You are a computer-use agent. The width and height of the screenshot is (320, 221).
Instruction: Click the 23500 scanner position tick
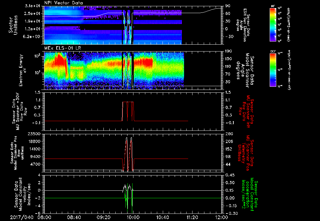34,134
